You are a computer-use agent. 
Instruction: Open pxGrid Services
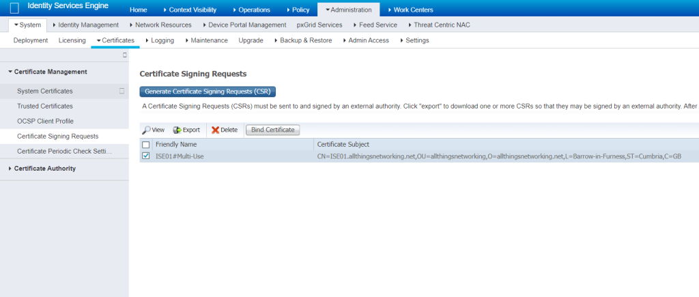tap(319, 25)
